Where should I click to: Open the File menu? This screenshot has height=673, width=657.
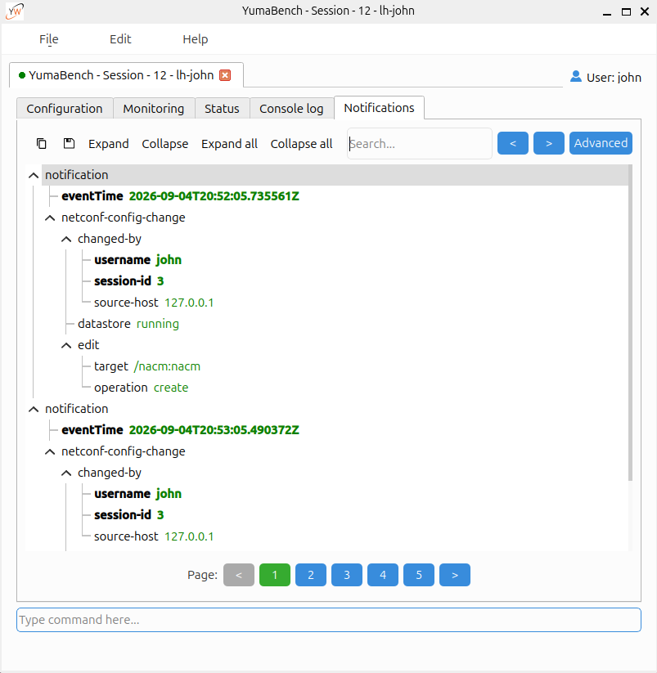pyautogui.click(x=48, y=39)
